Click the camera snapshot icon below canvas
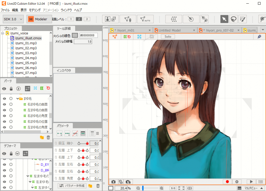Screen dimensions: 266x191 pyautogui.click(x=113, y=182)
